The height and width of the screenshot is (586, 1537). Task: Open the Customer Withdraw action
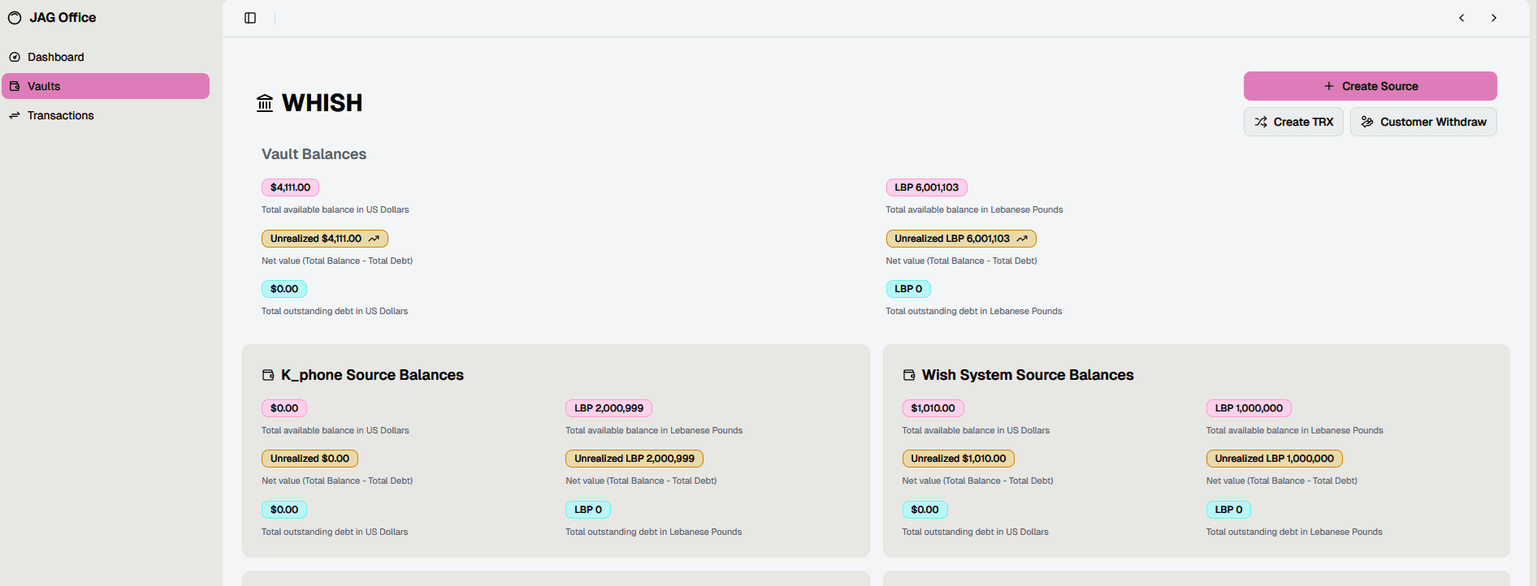coord(1423,122)
